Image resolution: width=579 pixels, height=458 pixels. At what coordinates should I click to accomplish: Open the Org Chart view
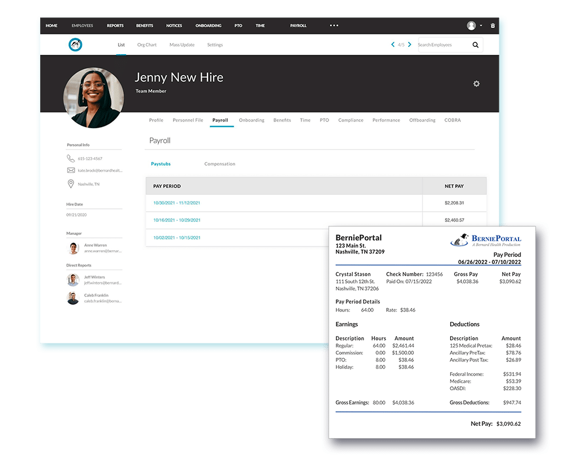147,45
